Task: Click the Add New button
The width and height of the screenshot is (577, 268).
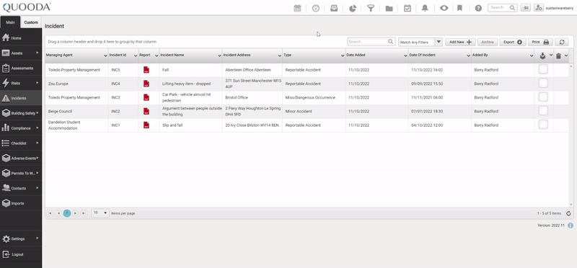Action: point(460,42)
